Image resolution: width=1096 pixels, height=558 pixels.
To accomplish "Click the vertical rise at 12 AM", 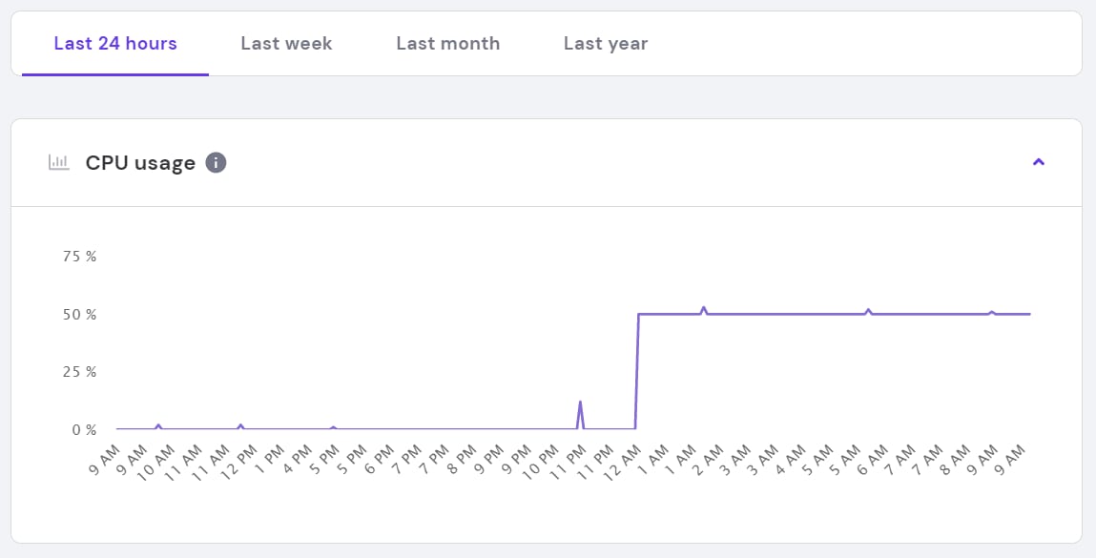I will click(x=637, y=372).
